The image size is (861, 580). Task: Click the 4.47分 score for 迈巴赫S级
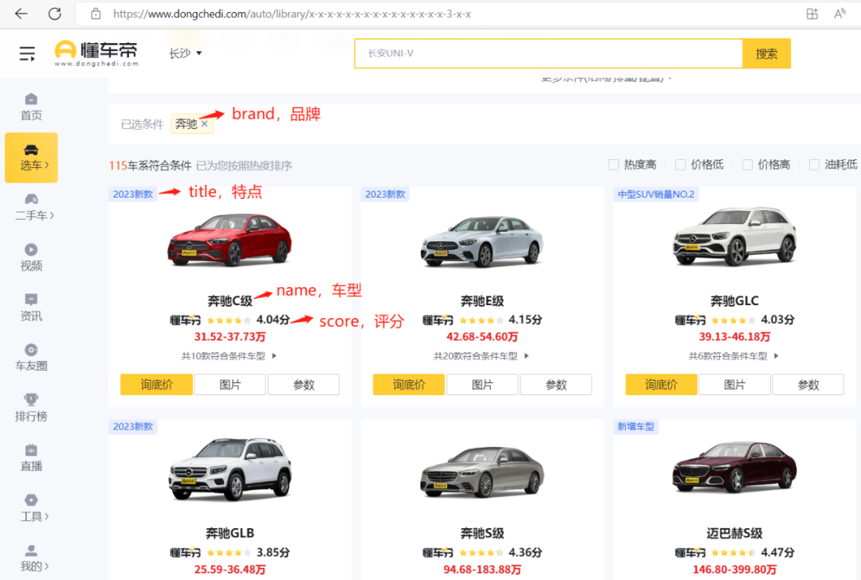coord(777,553)
